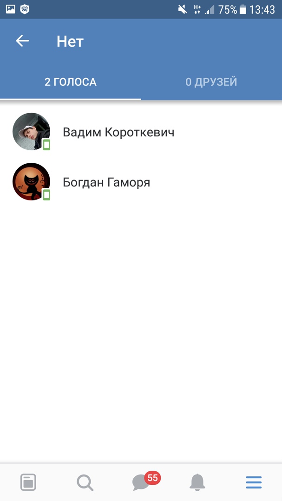Tap the Нет header title
The image size is (282, 501).
click(70, 42)
